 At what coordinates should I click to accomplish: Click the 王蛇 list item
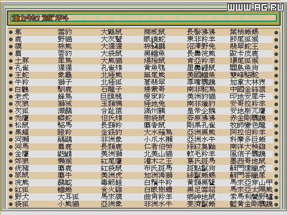click(22, 75)
